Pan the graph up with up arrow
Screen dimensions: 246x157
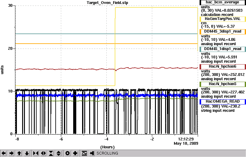coord(19,153)
